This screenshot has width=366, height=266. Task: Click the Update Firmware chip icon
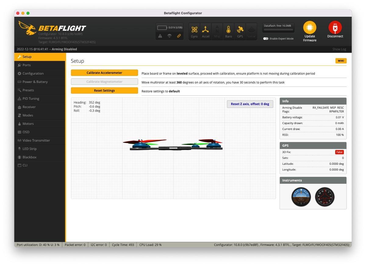pos(310,27)
